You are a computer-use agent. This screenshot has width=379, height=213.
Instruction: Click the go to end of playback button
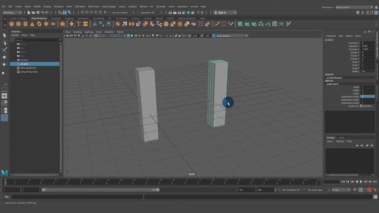click(375, 182)
